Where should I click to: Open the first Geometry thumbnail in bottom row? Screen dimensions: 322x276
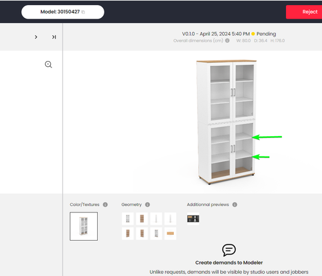128,234
